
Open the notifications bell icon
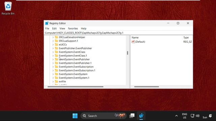pyautogui.click(x=210, y=116)
